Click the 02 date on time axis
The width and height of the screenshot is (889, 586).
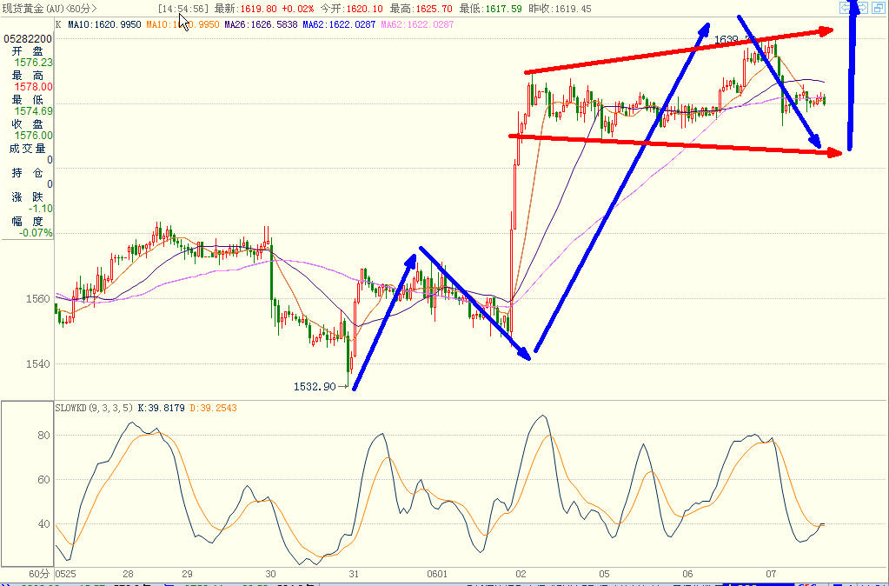click(521, 574)
